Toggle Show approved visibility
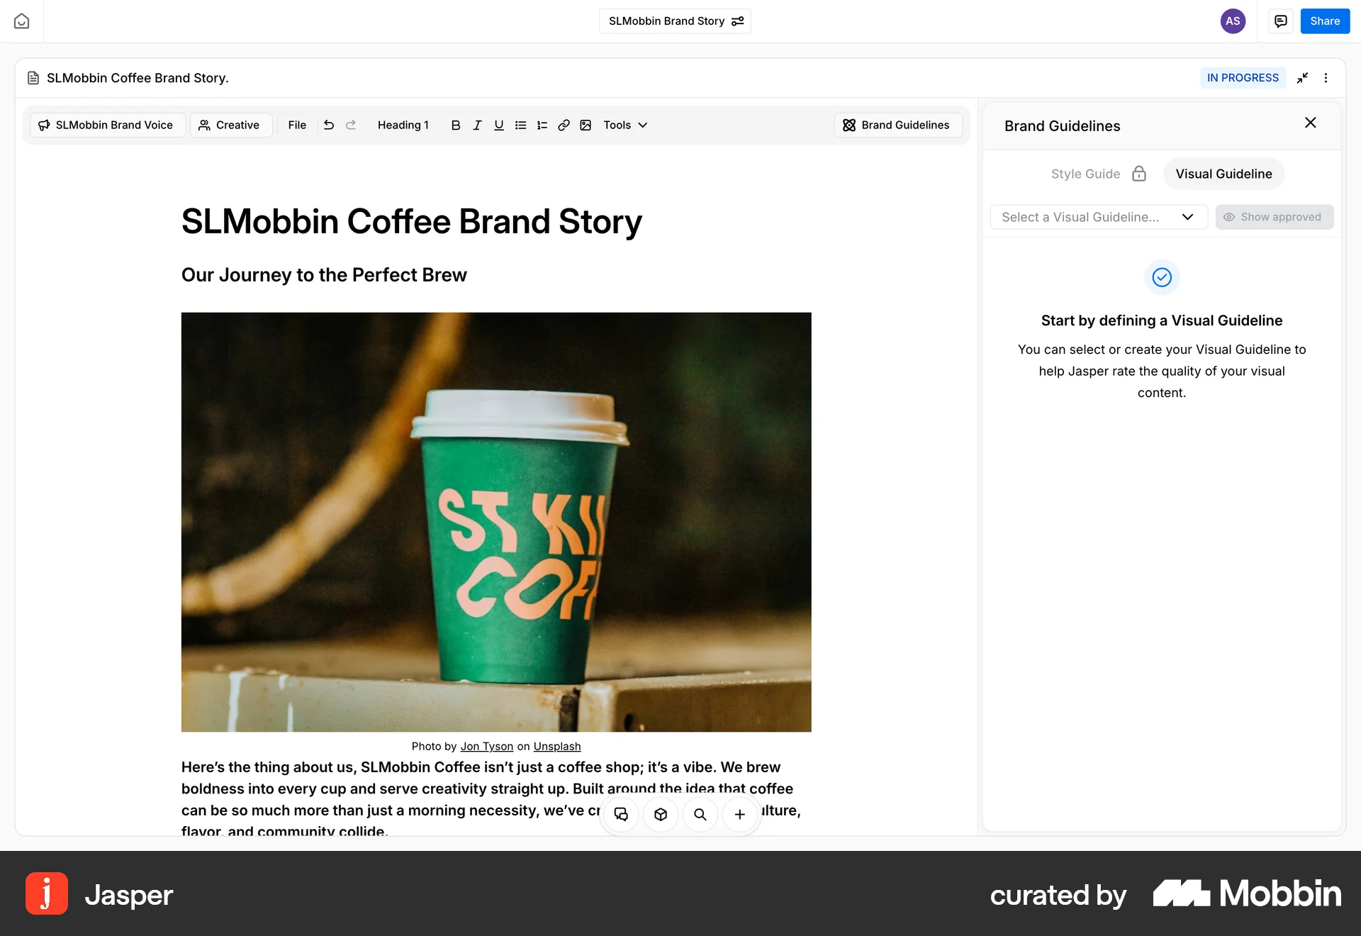Viewport: 1361px width, 936px height. coord(1274,217)
